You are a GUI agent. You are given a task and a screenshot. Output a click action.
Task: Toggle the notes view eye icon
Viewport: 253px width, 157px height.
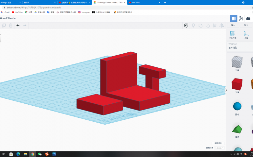[186, 26]
